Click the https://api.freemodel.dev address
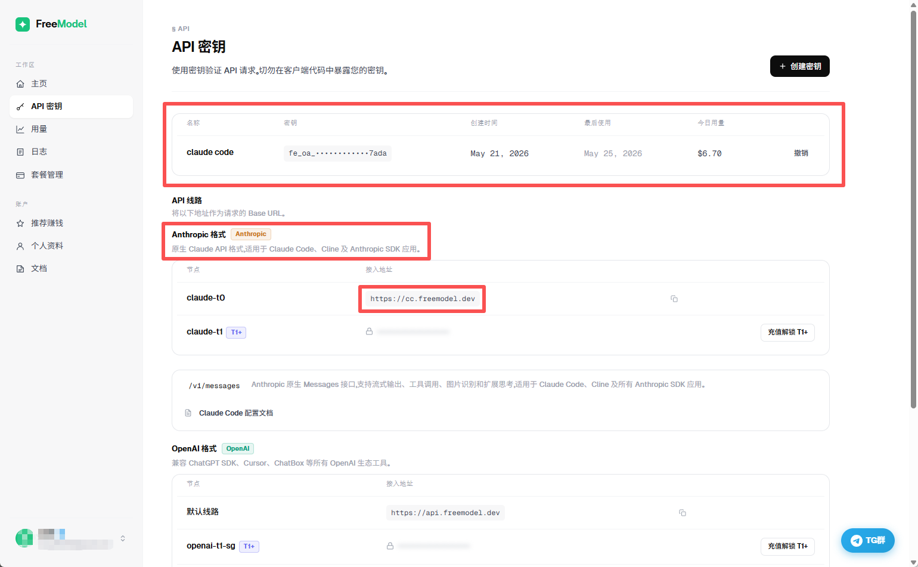 tap(445, 513)
